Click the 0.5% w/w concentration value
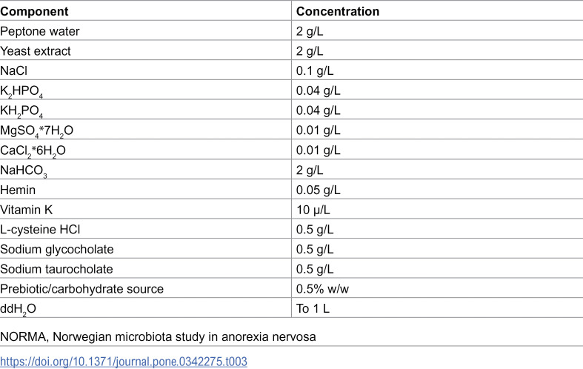The image size is (583, 369). click(322, 289)
